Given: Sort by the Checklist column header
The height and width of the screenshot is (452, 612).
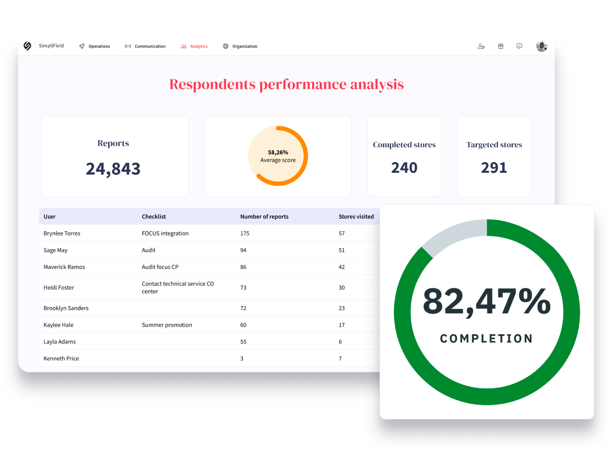Looking at the screenshot, I should point(154,217).
